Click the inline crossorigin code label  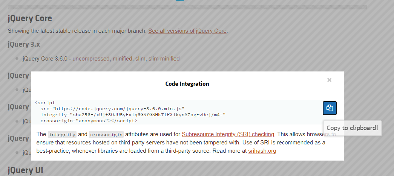pyautogui.click(x=106, y=134)
